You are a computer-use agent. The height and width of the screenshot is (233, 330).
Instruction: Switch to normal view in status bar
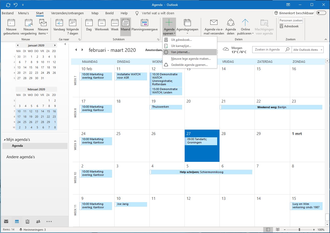tap(268, 230)
